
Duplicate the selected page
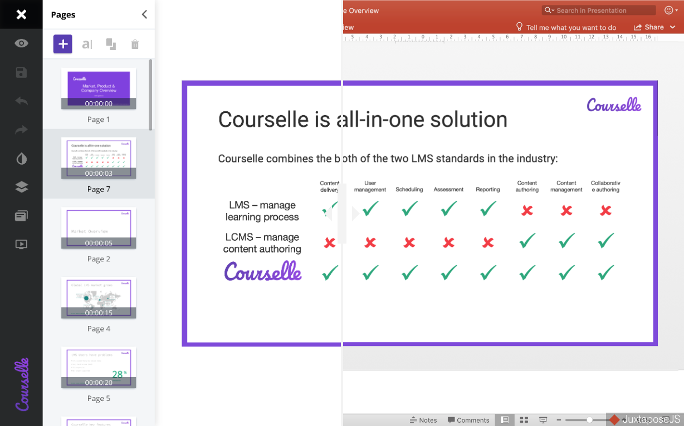click(x=111, y=44)
